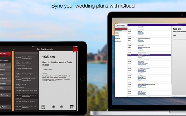186x116 pixels.
Task: Select Cake cutting row in Mac schedule
Action: coord(149,87)
